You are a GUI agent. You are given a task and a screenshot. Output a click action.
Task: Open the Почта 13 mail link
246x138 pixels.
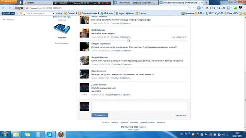click(71, 13)
